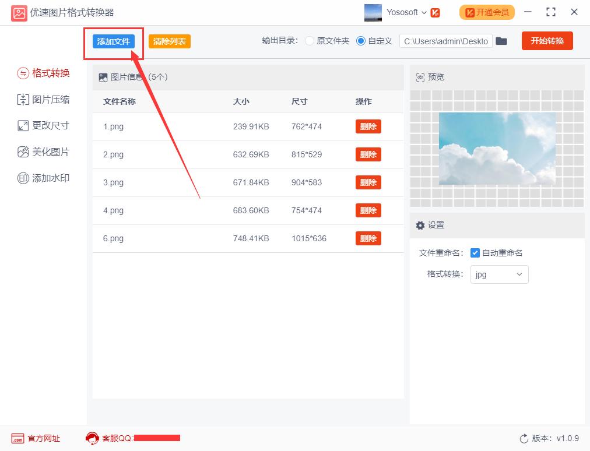The image size is (590, 451).
Task: Open the 官方网址 official website link
Action: (x=34, y=439)
